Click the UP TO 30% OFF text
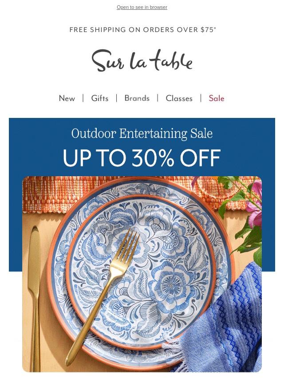Screen dimensions: 284x380 [x=142, y=158]
